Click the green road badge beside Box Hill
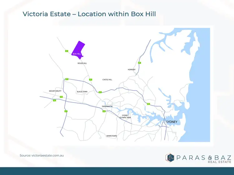The height and width of the screenshot is (175, 234). point(66,51)
